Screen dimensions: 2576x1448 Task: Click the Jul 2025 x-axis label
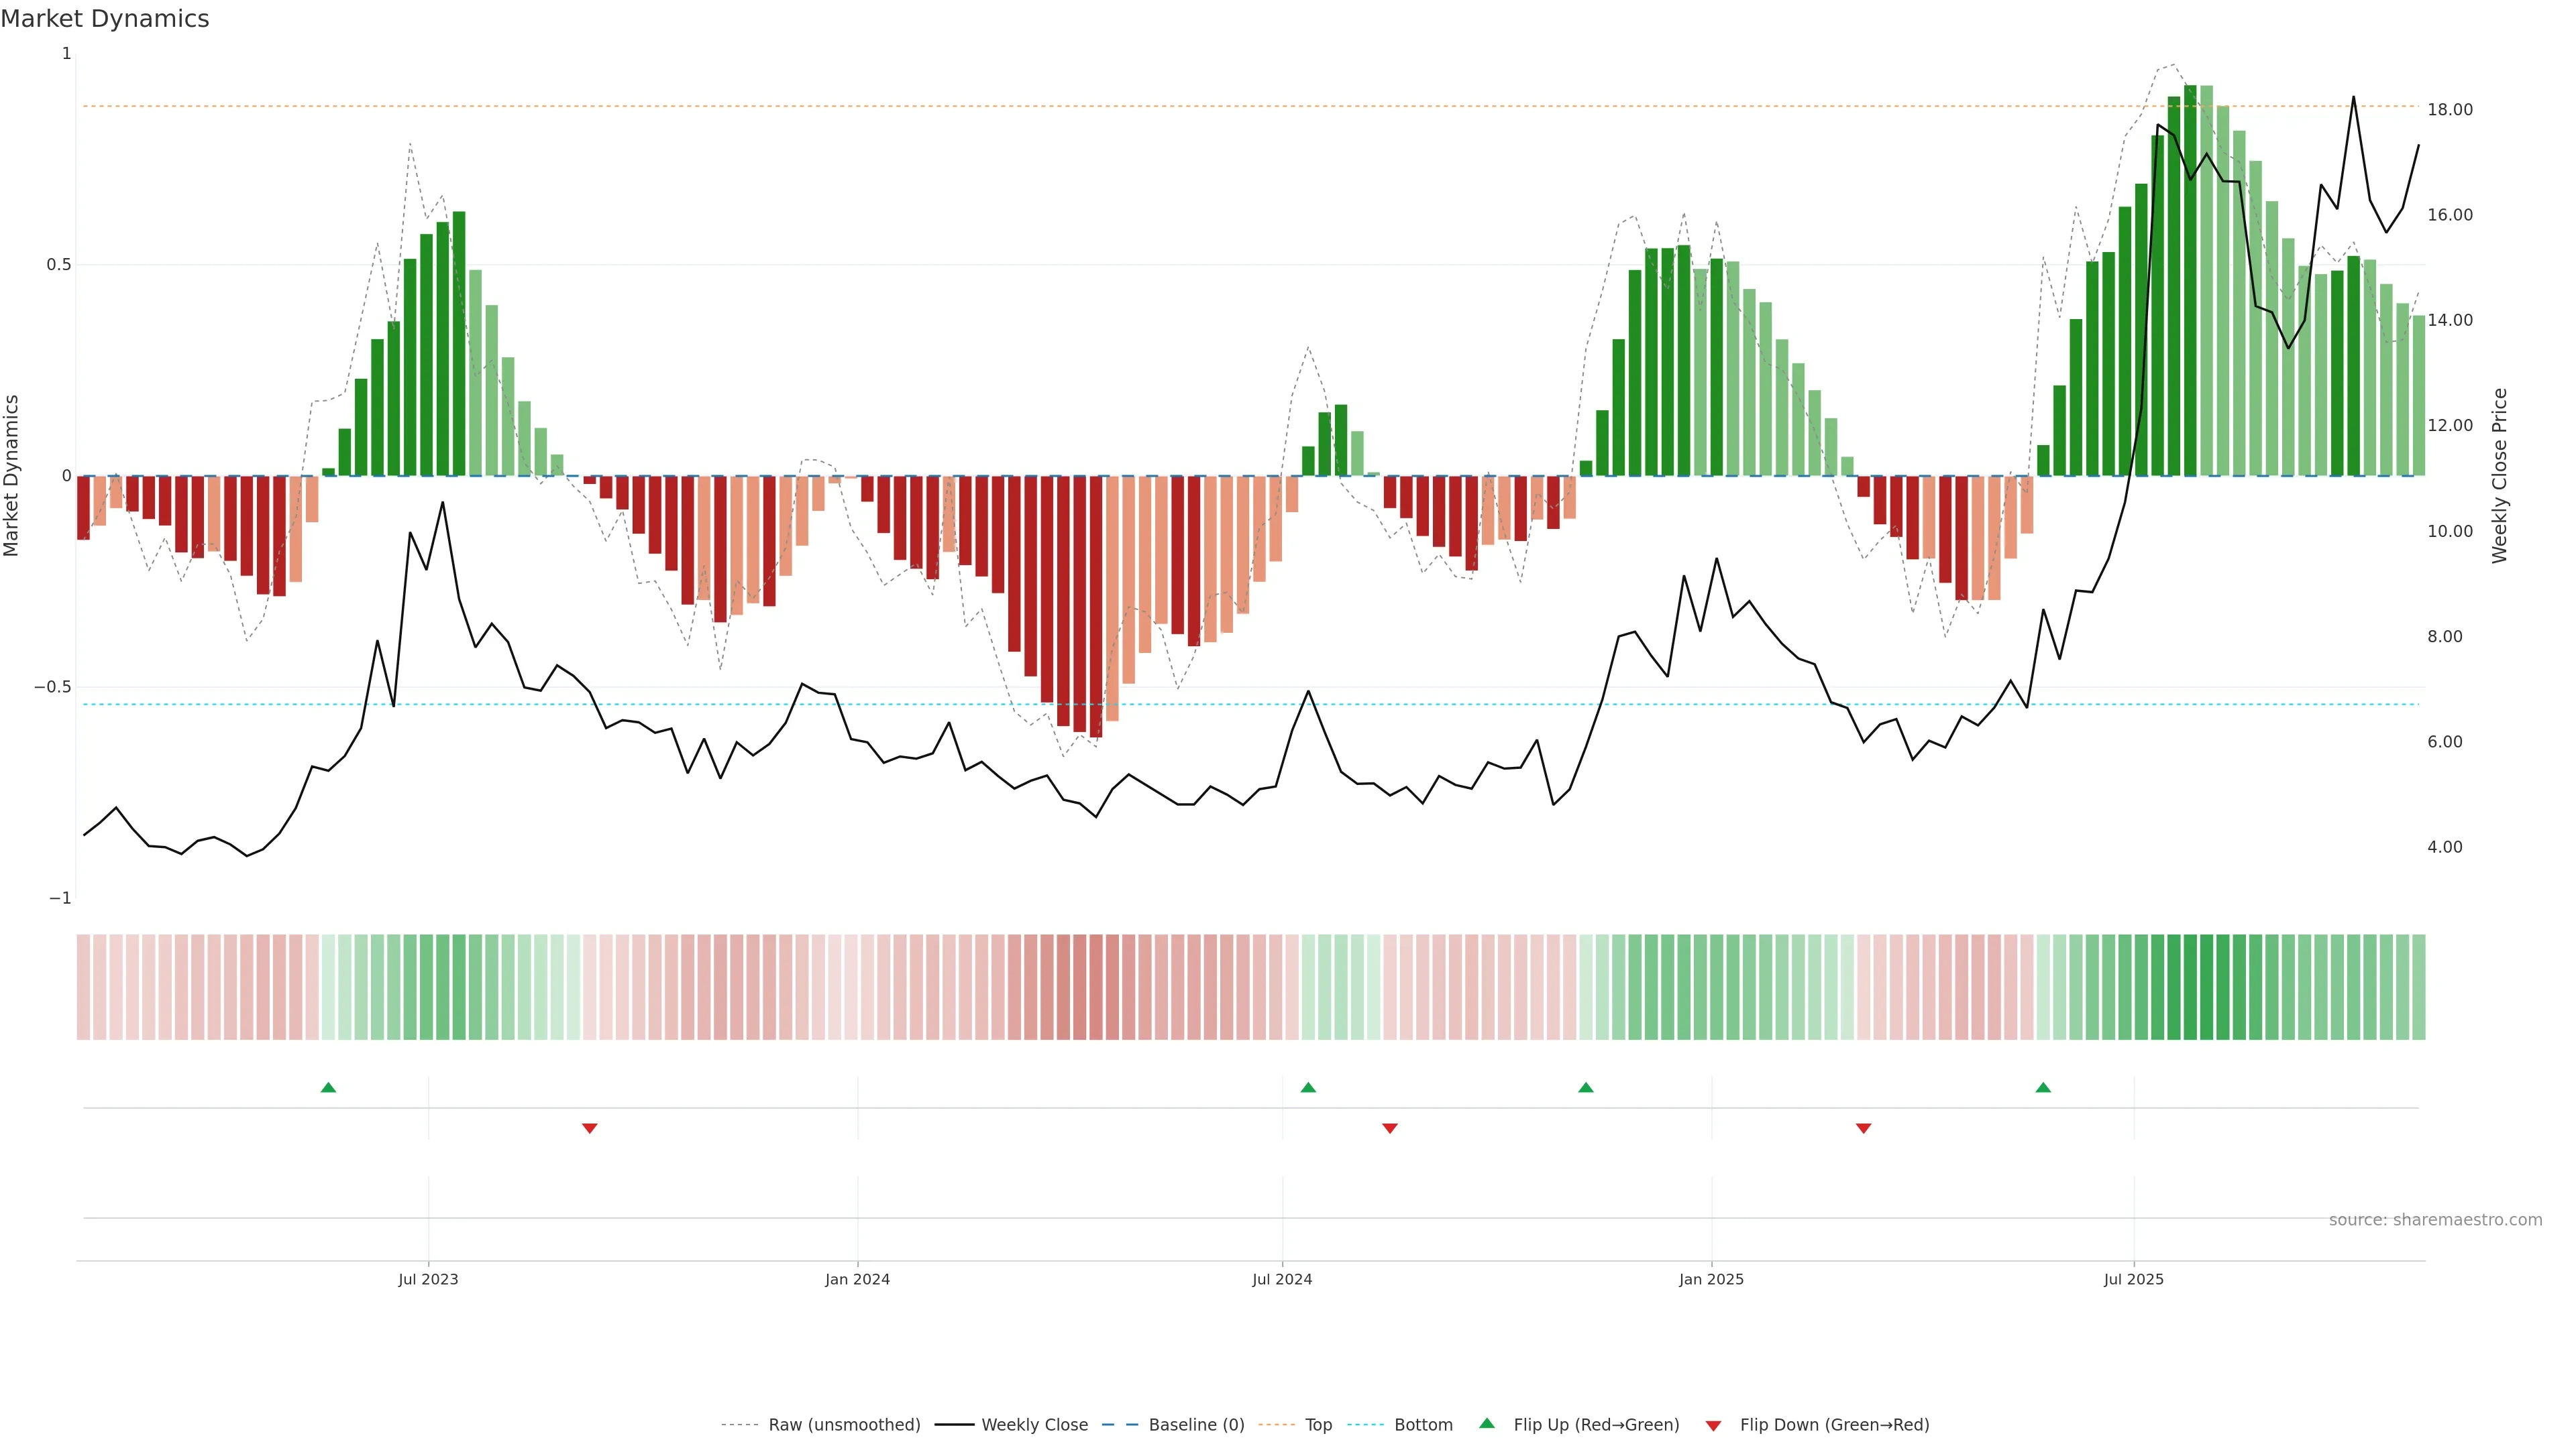(2133, 1279)
